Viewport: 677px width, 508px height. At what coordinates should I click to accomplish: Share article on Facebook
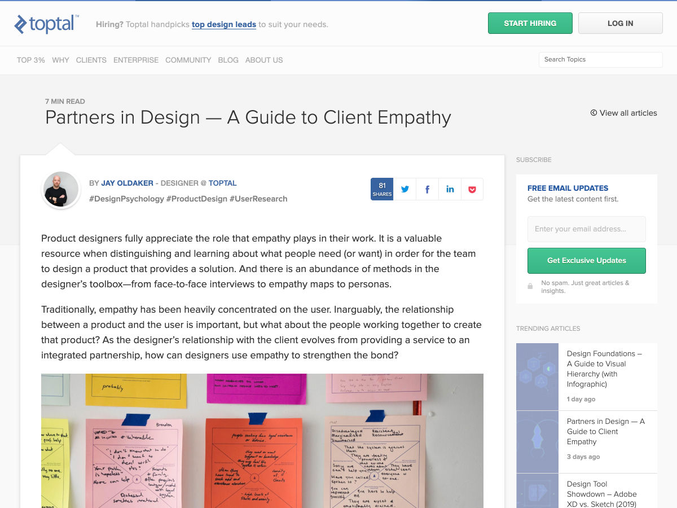click(427, 189)
